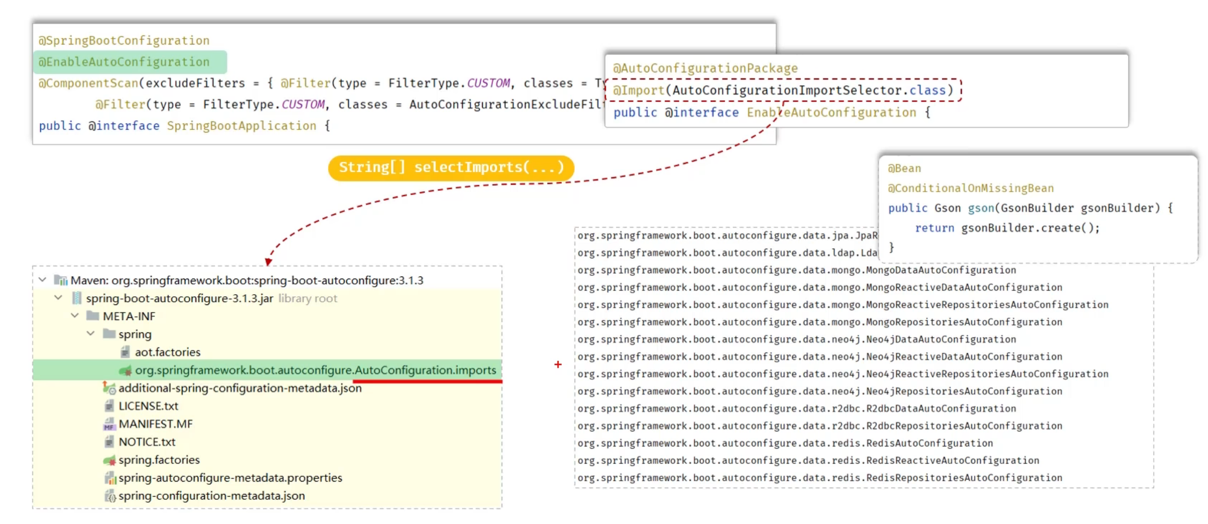This screenshot has height=524, width=1208.
Task: Open spring-autoconfigure-metadata.properties file
Action: click(x=267, y=478)
